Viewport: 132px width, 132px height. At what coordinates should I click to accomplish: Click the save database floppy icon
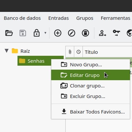click(23, 33)
